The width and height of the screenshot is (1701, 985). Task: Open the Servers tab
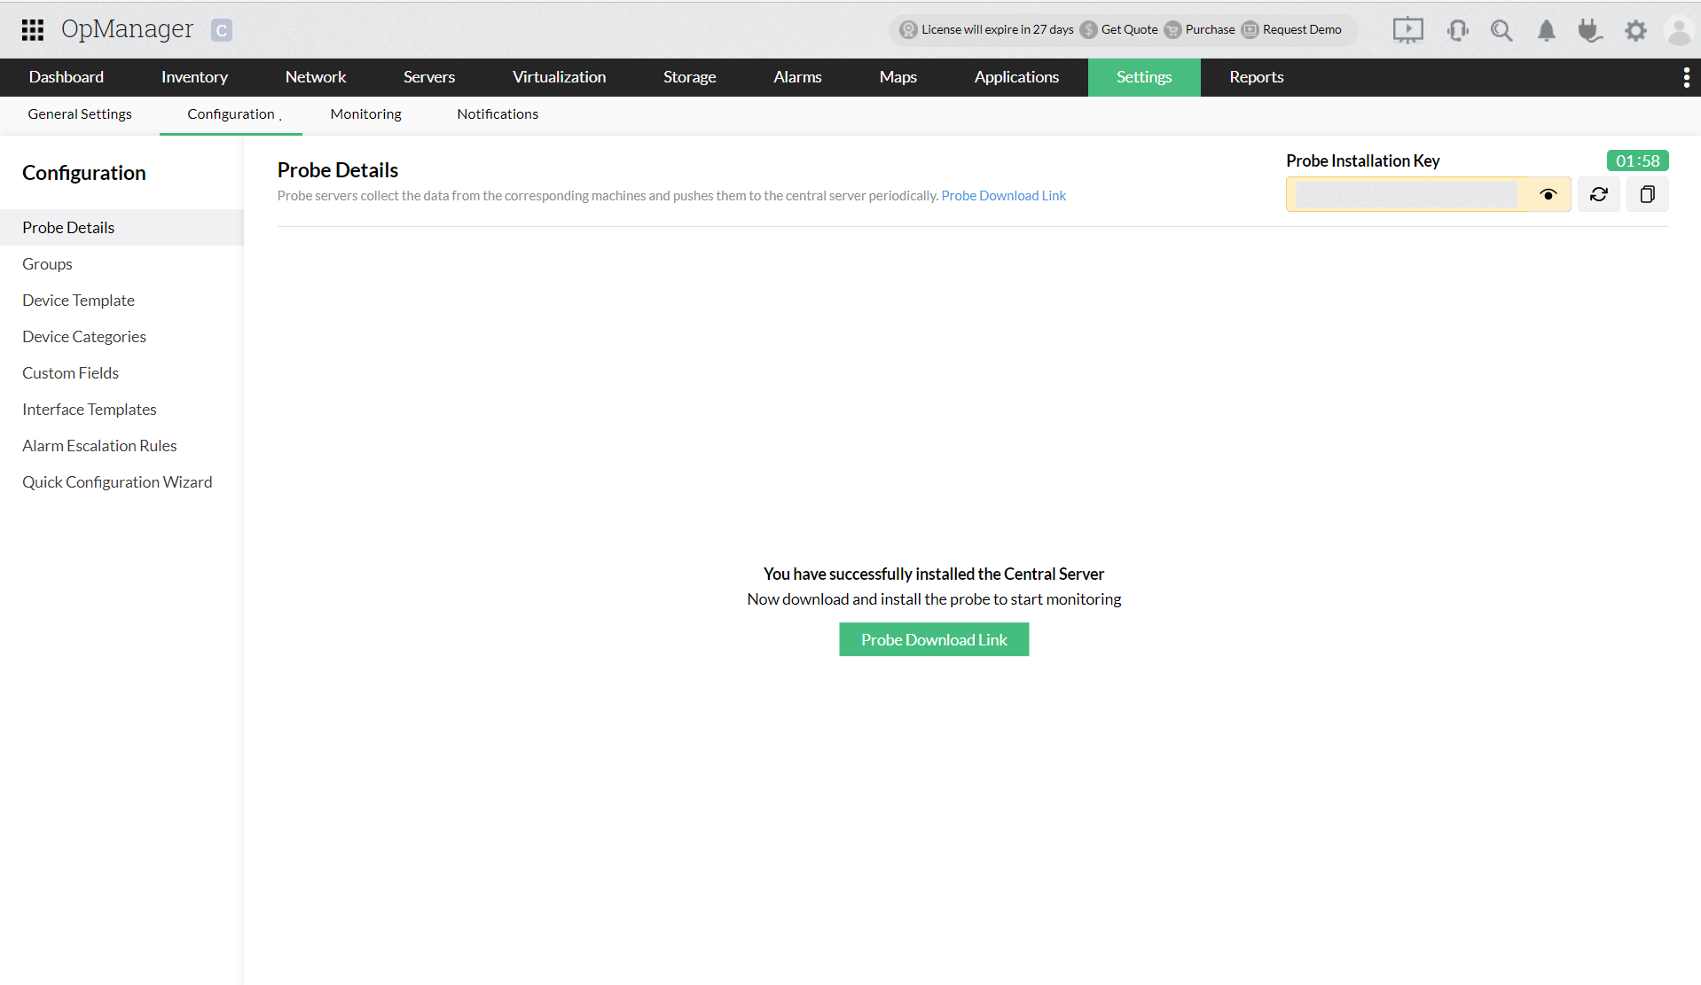pos(429,77)
